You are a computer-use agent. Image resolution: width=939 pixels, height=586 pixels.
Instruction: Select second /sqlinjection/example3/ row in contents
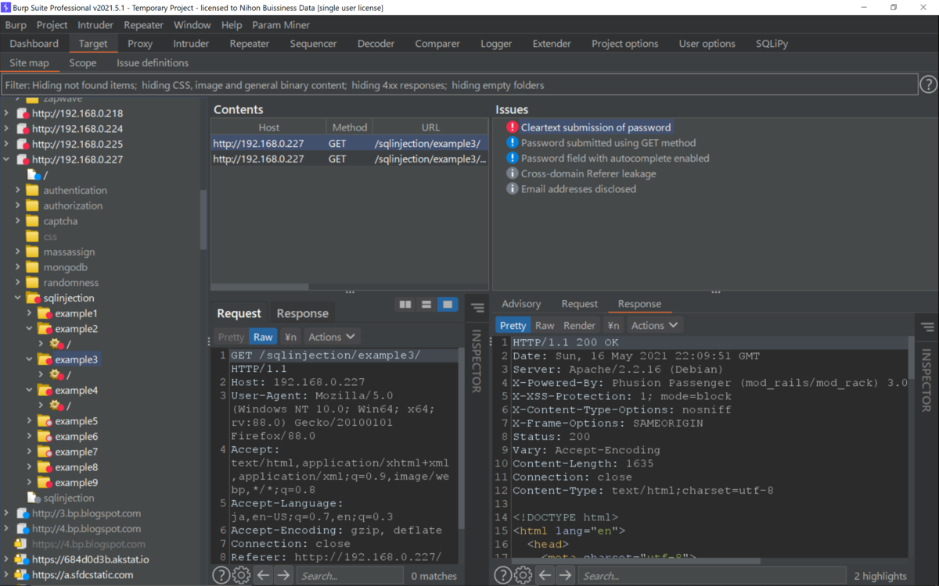click(x=350, y=159)
